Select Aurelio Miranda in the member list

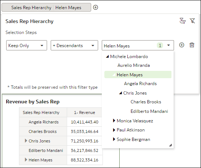pos(134,65)
